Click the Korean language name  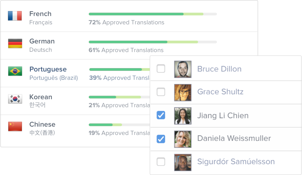coord(41,97)
